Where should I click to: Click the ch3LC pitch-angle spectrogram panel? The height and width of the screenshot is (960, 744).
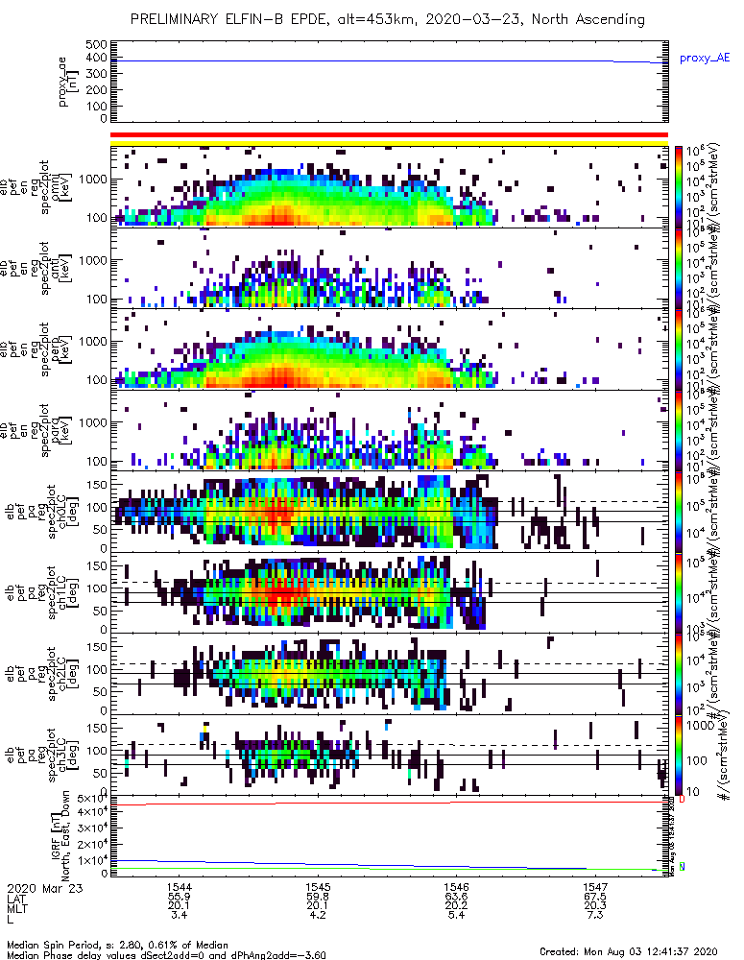click(389, 755)
